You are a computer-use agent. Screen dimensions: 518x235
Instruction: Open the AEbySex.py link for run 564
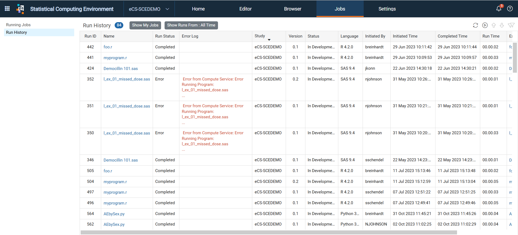[114, 214]
